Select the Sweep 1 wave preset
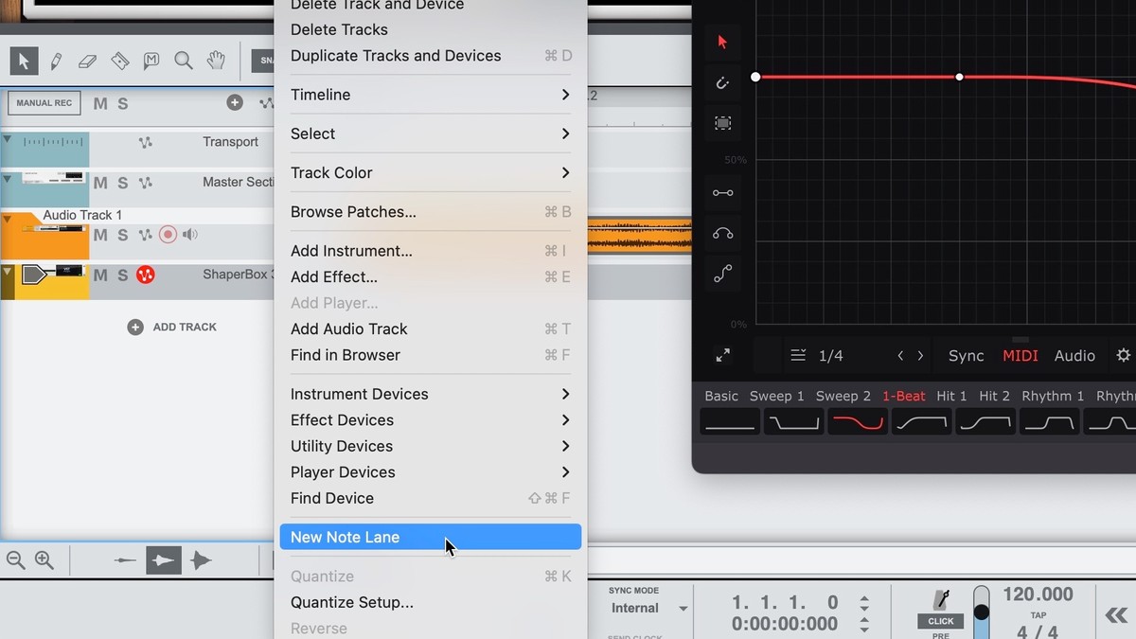 (792, 422)
